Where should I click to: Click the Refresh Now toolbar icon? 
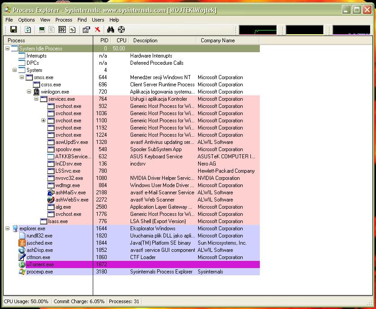[x=28, y=30]
